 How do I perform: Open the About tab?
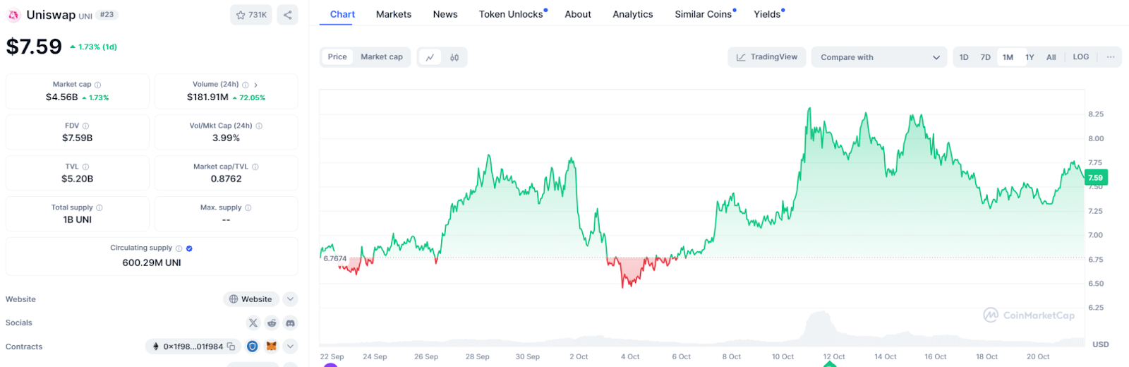click(x=578, y=14)
